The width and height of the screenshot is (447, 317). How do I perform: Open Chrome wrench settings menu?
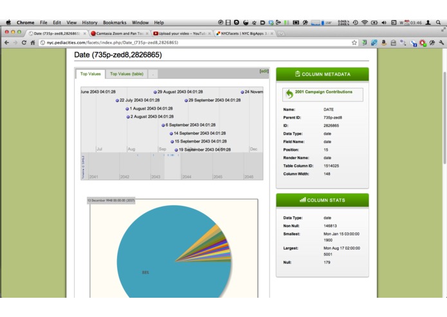(x=441, y=42)
